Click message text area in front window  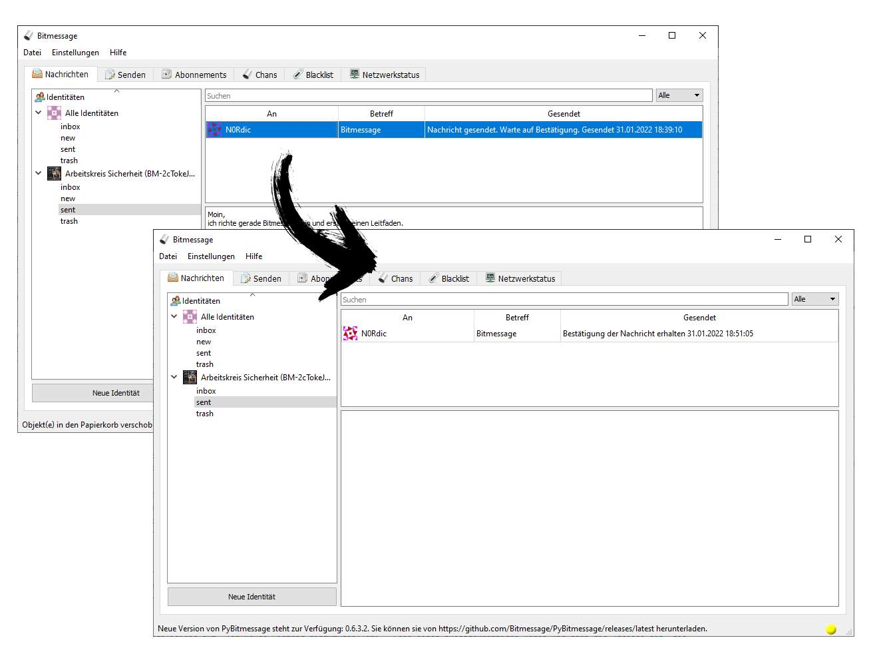point(590,508)
